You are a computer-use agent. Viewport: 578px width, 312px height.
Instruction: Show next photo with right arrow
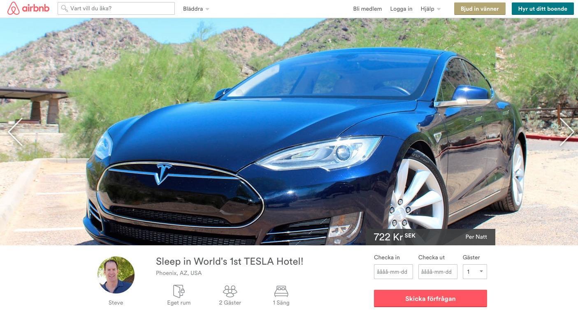pos(566,132)
